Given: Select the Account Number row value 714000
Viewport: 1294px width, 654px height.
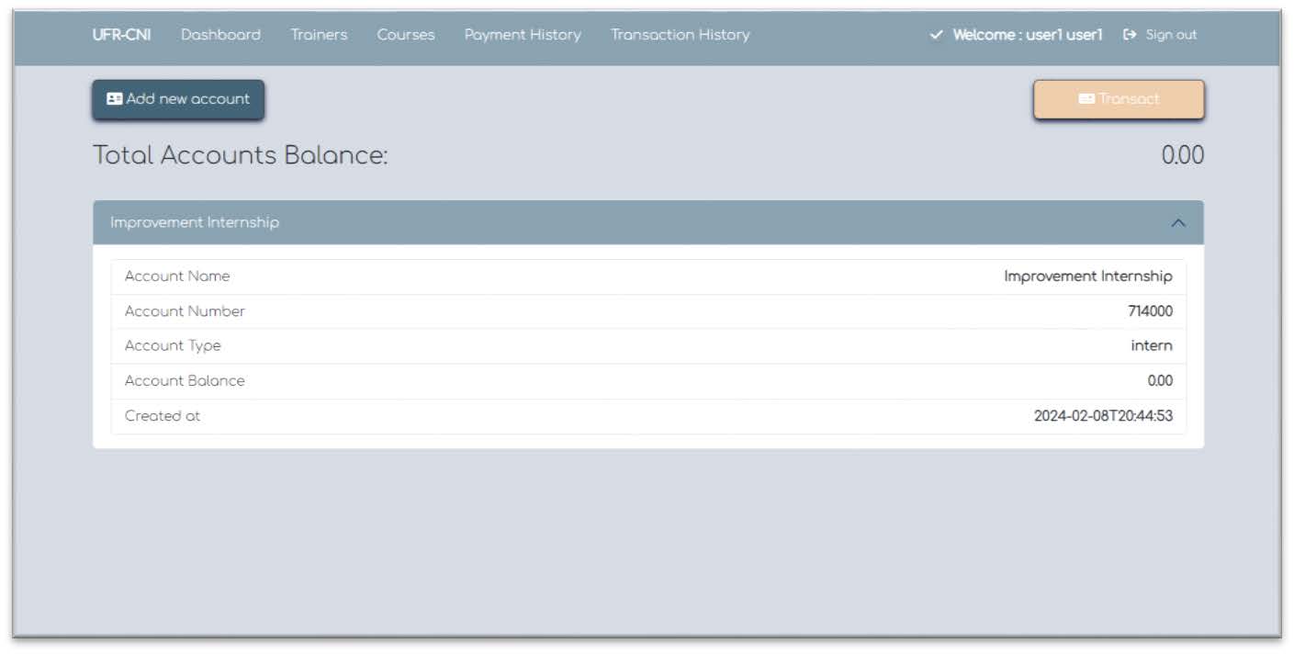Looking at the screenshot, I should 1151,310.
